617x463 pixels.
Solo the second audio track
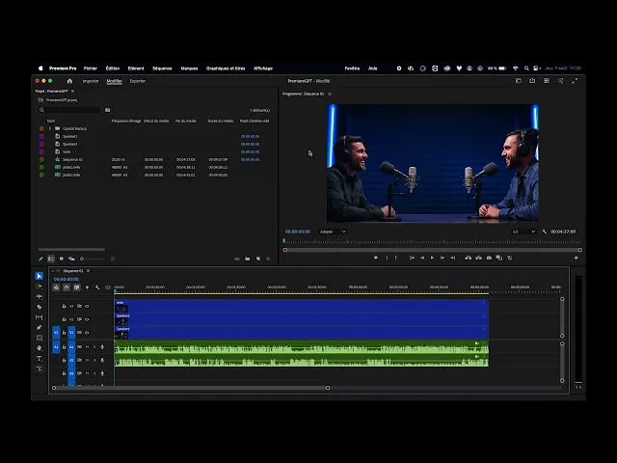pos(94,360)
